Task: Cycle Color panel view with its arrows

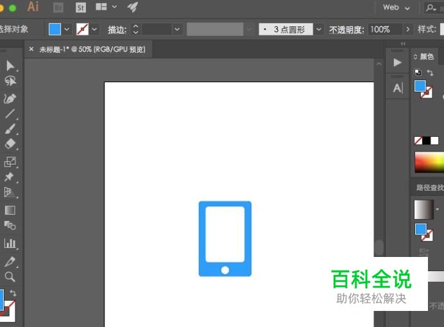Action: [x=415, y=57]
